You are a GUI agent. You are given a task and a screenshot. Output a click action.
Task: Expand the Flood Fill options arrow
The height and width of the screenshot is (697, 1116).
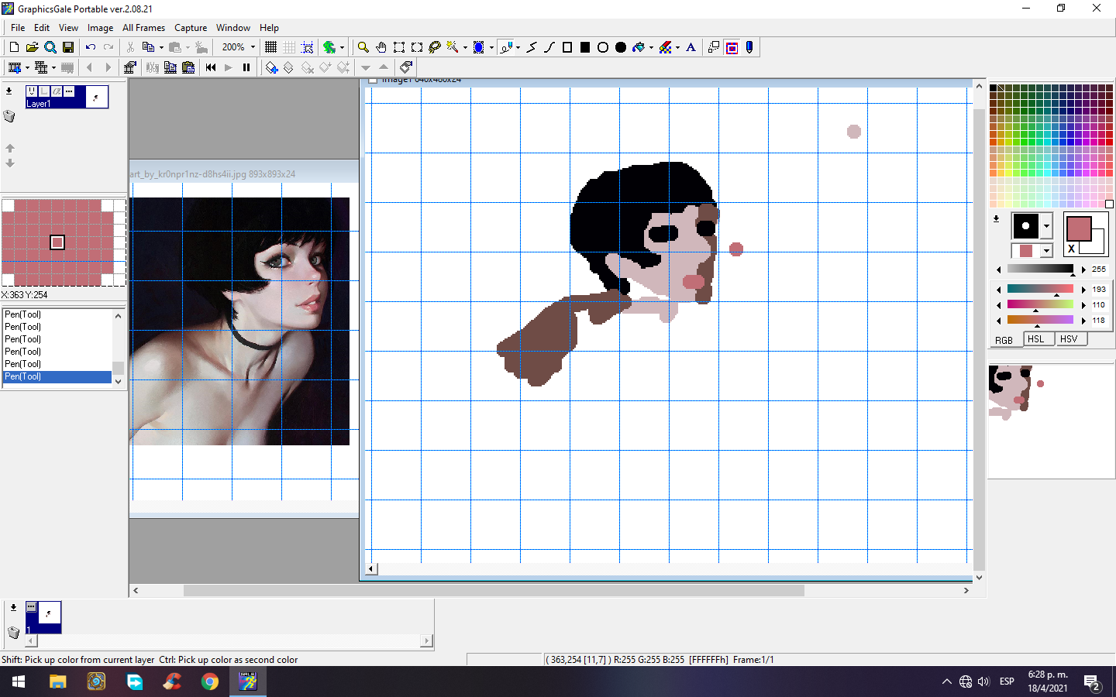[x=651, y=47]
